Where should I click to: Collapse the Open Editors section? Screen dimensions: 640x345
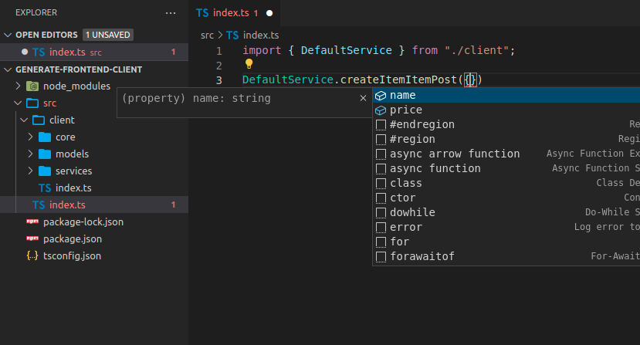(8, 35)
